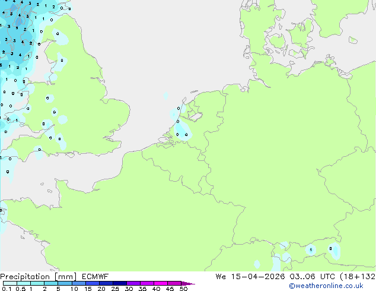
Task: Click the forecast date 'We 15-04-2026'
Action: pyautogui.click(x=250, y=277)
